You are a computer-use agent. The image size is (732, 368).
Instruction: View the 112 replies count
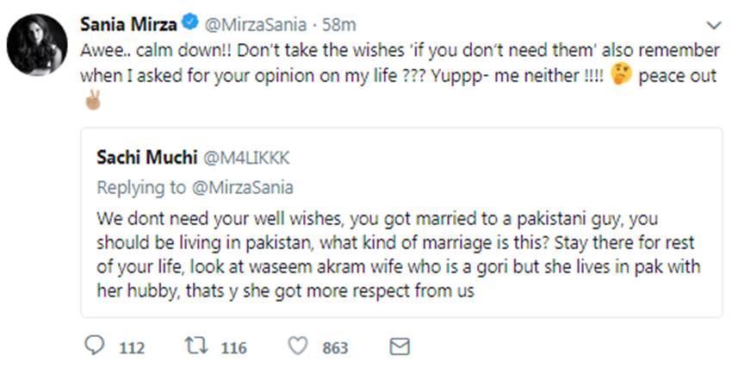131,347
